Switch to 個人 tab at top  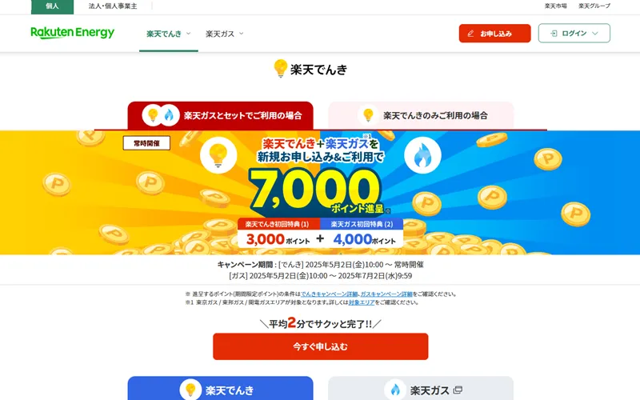click(x=52, y=6)
